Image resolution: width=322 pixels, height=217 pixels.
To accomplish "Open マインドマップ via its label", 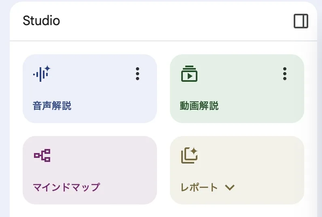I will [x=66, y=187].
